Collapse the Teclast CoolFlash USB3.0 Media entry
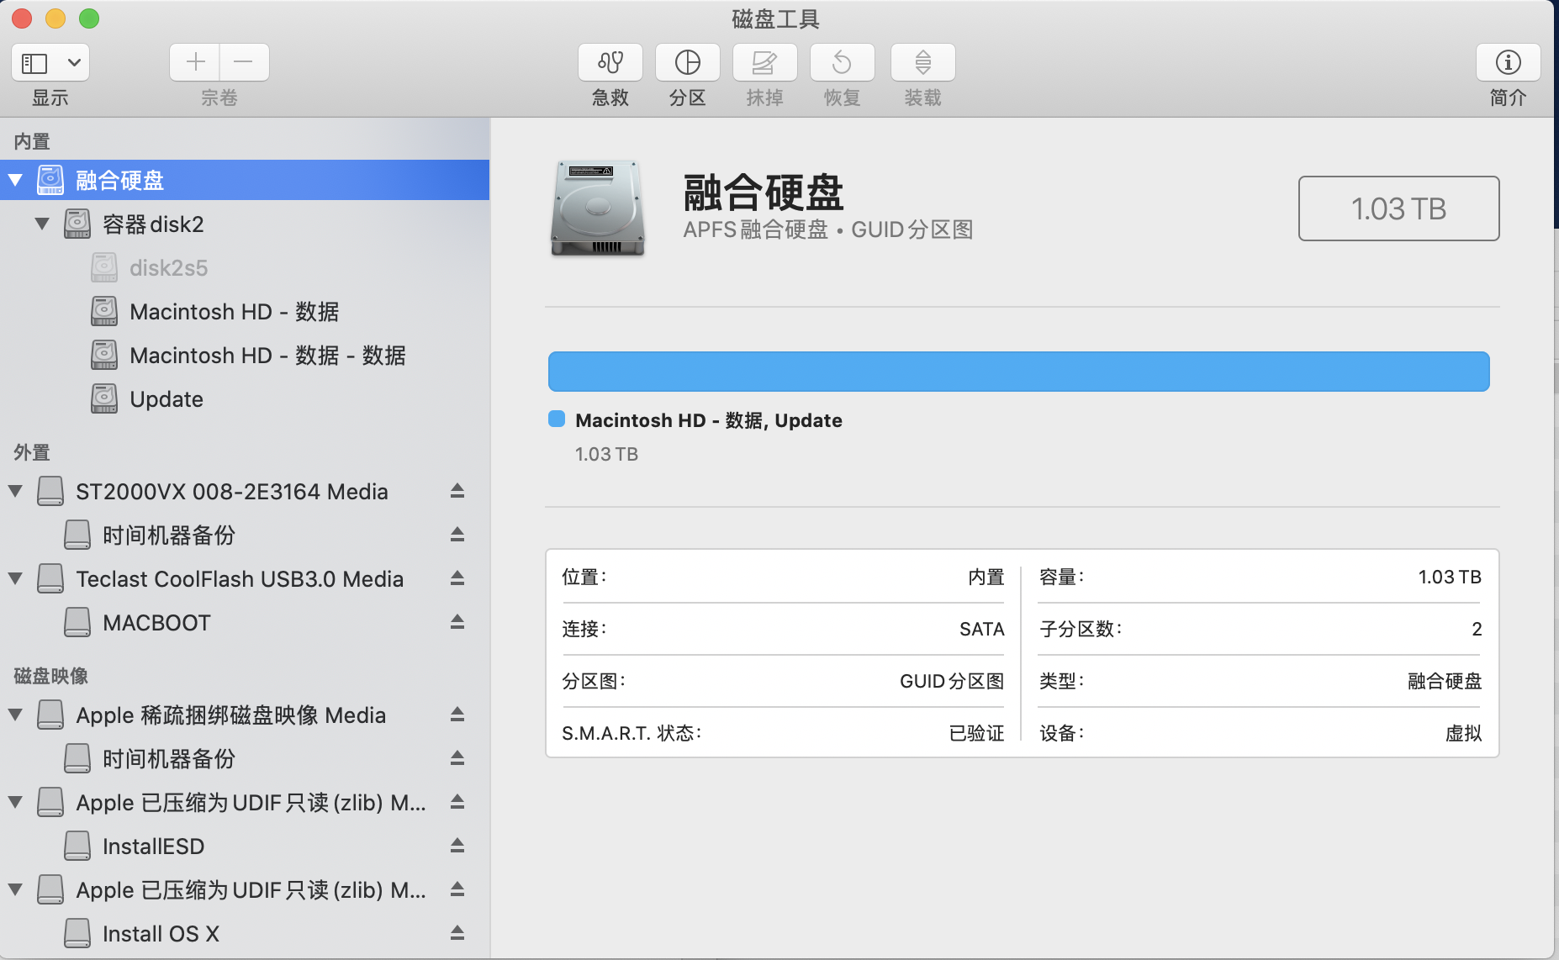Screen dimensions: 1559x960 pyautogui.click(x=15, y=578)
